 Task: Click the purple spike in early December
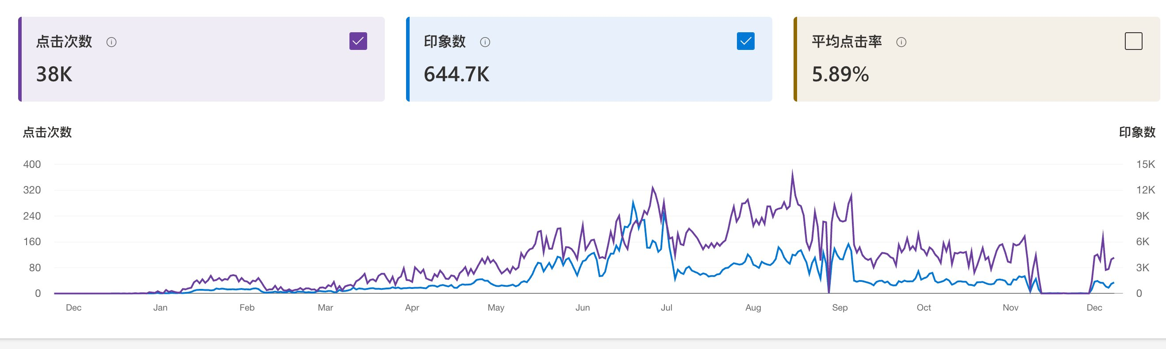(x=1103, y=232)
